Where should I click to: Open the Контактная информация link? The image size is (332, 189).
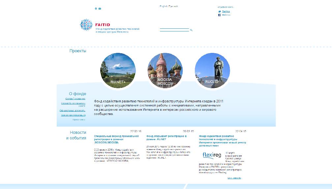[73, 115]
